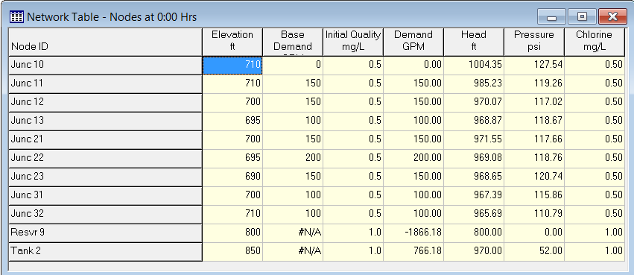Screen dimensions: 634x275
Task: Click Tank 2 chlorine value 1.00
Action: click(595, 252)
